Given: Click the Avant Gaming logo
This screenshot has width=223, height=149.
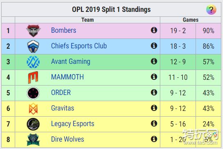Looking at the screenshot, I should pos(33,62).
